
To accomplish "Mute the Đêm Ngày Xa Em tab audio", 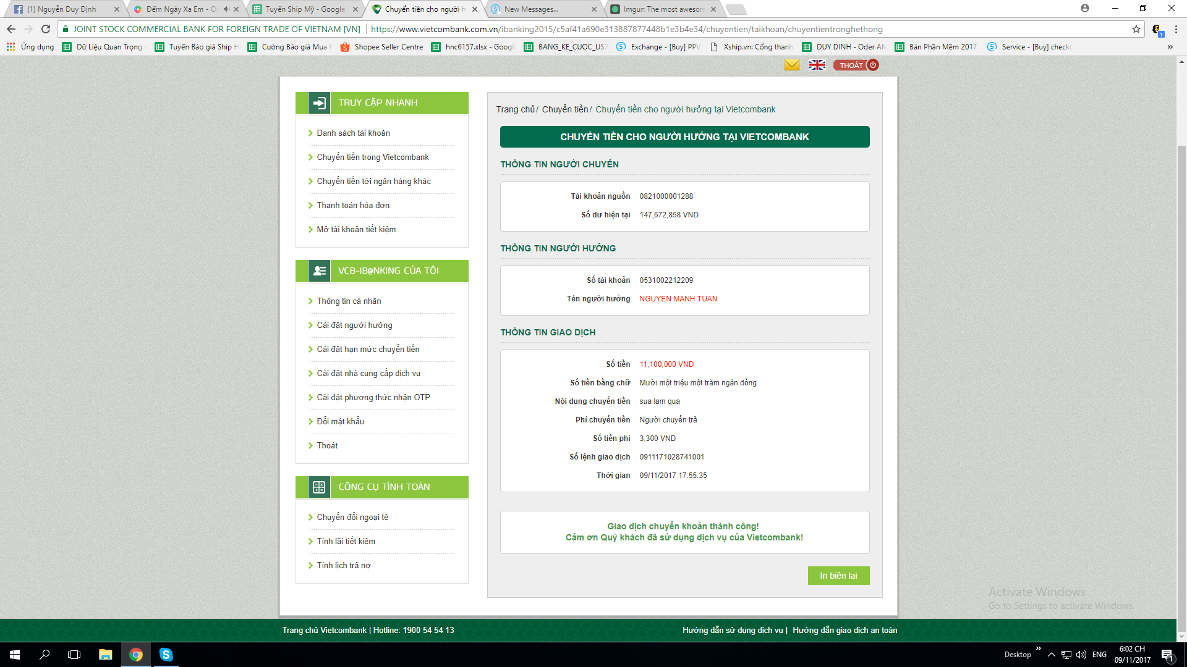I will click(226, 9).
